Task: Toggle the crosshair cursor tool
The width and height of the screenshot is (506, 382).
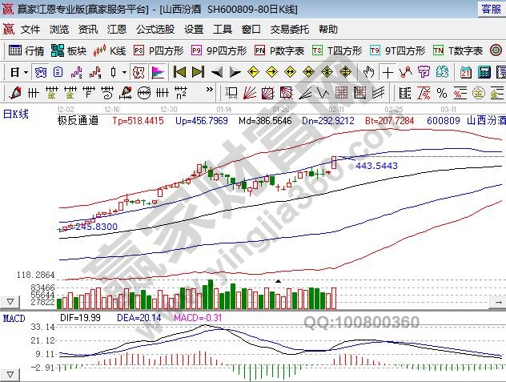Action: (x=388, y=71)
